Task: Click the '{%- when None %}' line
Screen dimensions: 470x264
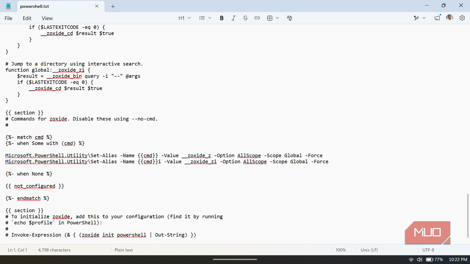Action: pyautogui.click(x=29, y=174)
